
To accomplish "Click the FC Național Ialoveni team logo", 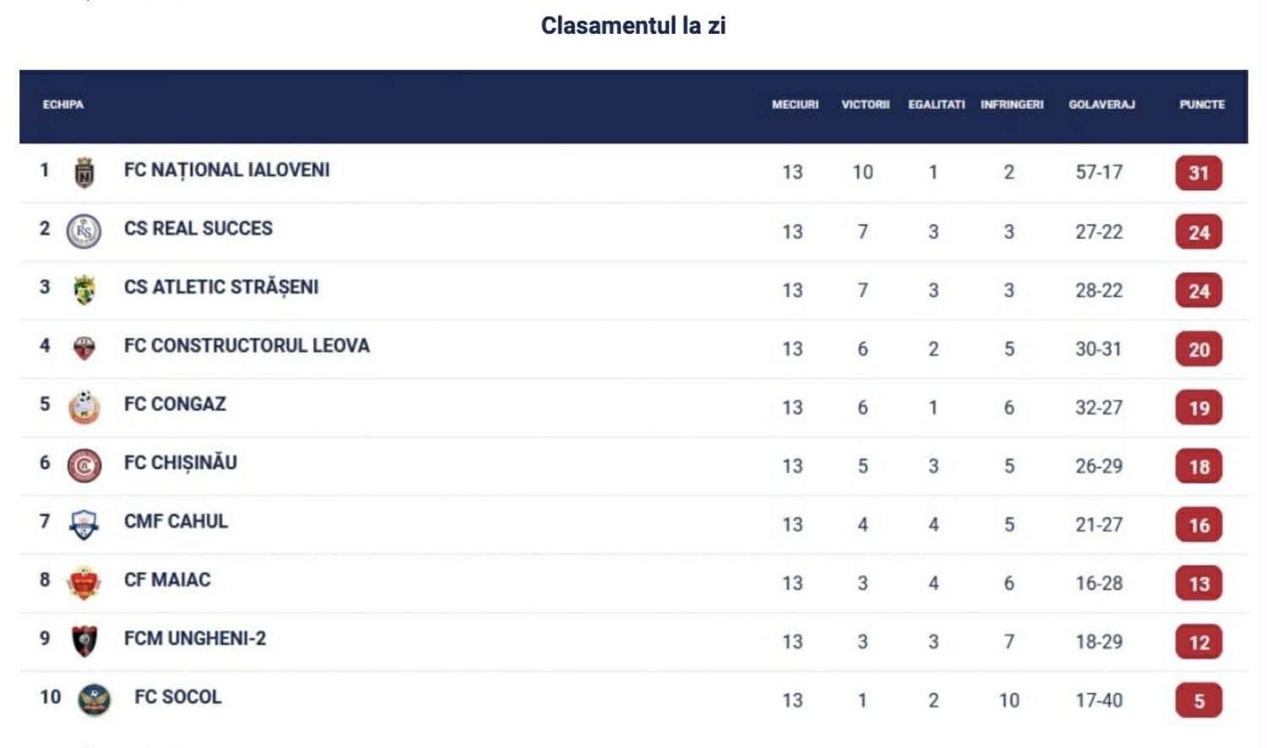I will click(84, 172).
